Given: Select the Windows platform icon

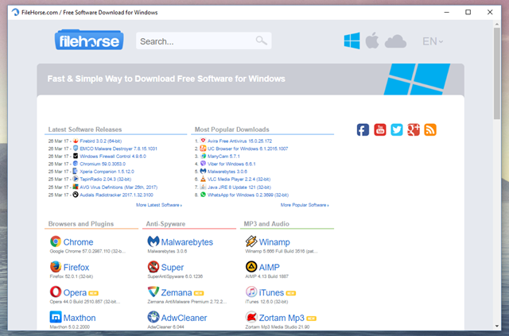Looking at the screenshot, I should 352,41.
